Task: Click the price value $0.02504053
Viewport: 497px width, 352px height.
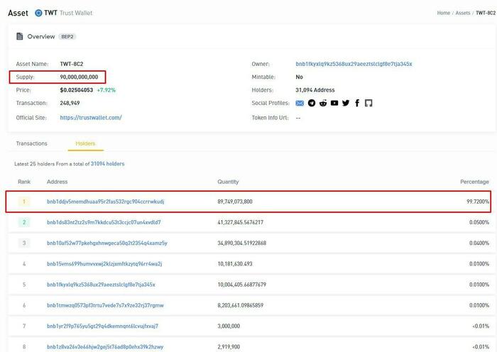Action: point(77,90)
